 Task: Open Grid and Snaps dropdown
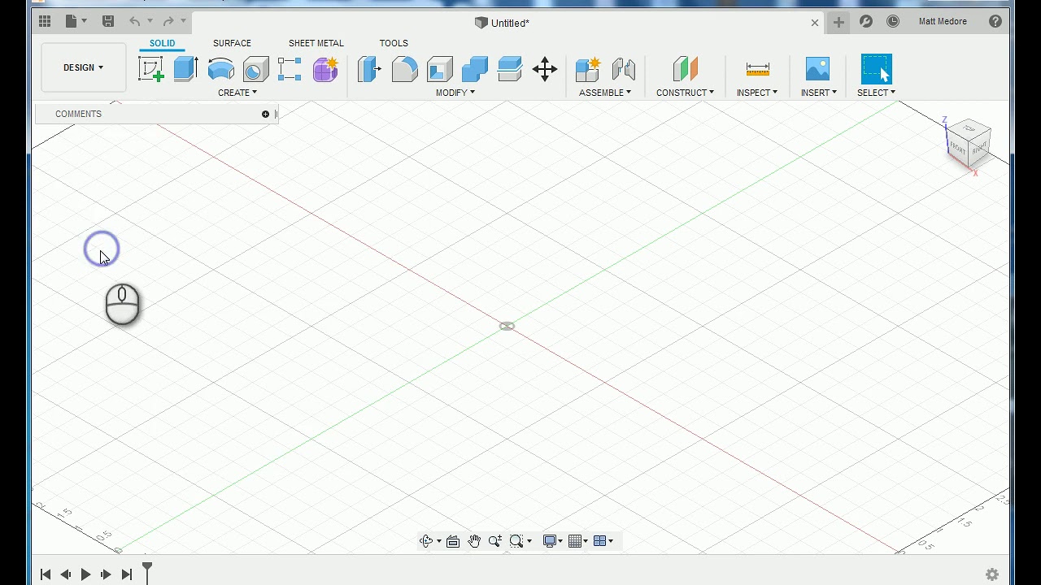(578, 541)
